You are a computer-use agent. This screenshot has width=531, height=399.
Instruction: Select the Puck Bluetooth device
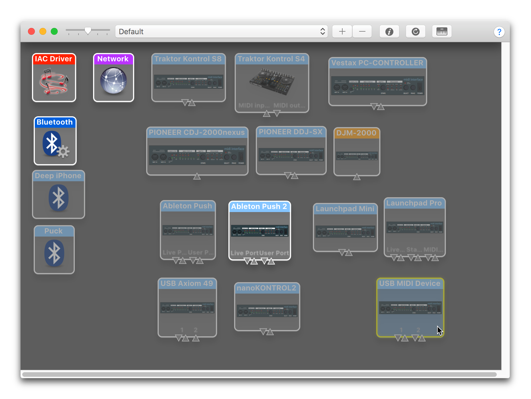pos(54,250)
